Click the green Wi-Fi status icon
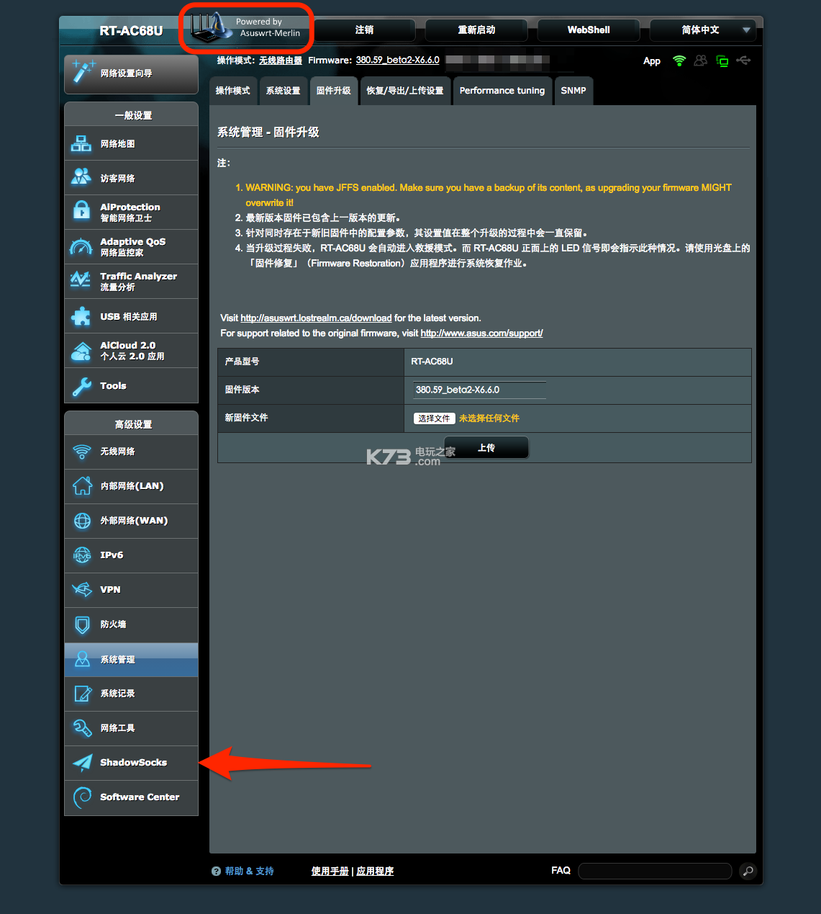 coord(679,61)
